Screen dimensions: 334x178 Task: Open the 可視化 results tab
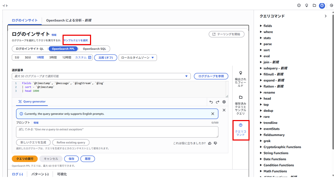(x=62, y=174)
